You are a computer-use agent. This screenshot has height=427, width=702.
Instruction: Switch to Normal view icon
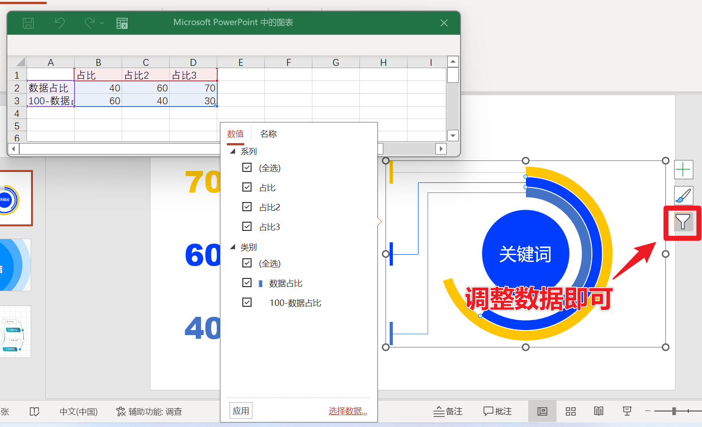(x=542, y=411)
